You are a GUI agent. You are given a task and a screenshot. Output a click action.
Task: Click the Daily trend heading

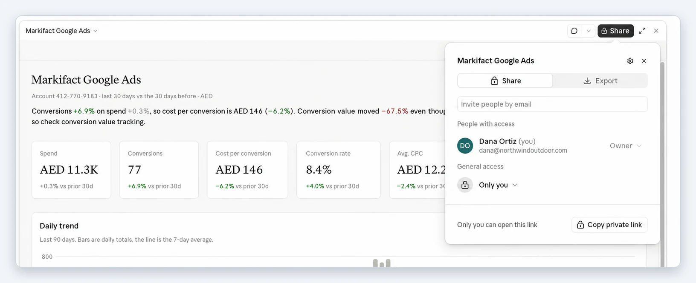(x=59, y=226)
